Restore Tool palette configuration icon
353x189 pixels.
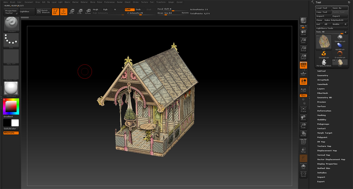pos(349,2)
